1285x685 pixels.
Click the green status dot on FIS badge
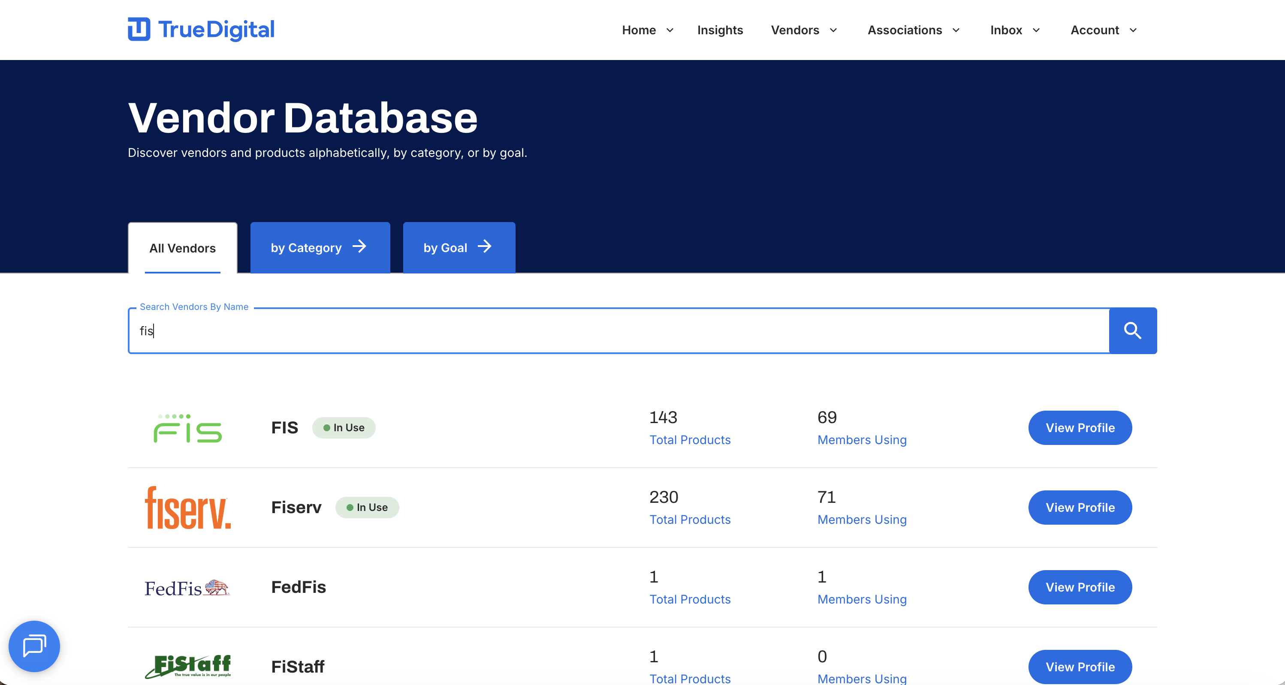[327, 428]
